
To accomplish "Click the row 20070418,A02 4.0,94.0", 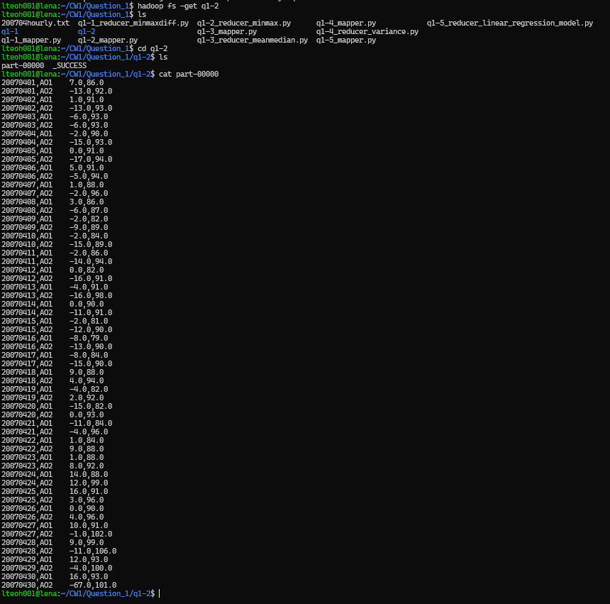I will coord(52,380).
